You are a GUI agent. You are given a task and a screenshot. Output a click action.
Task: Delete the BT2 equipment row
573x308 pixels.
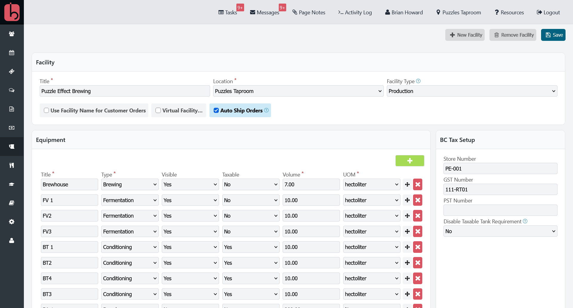click(x=418, y=263)
